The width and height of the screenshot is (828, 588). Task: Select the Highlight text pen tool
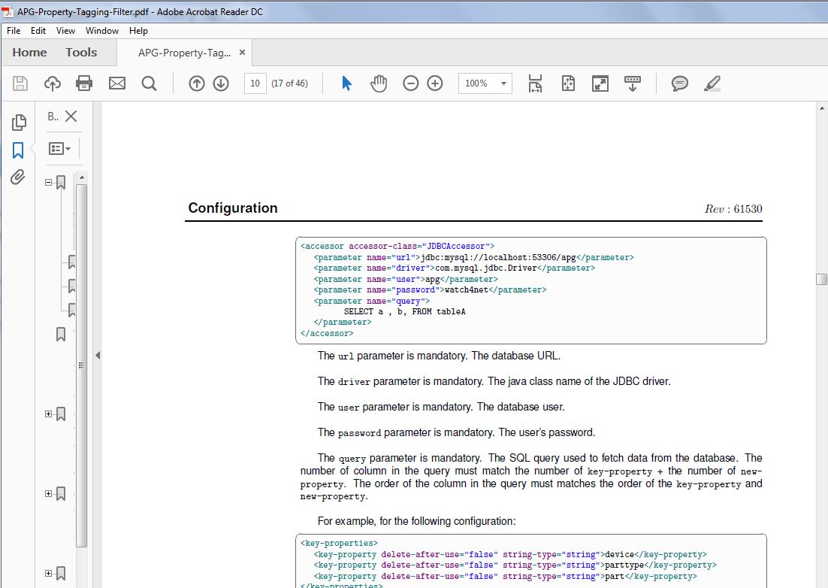(x=712, y=83)
